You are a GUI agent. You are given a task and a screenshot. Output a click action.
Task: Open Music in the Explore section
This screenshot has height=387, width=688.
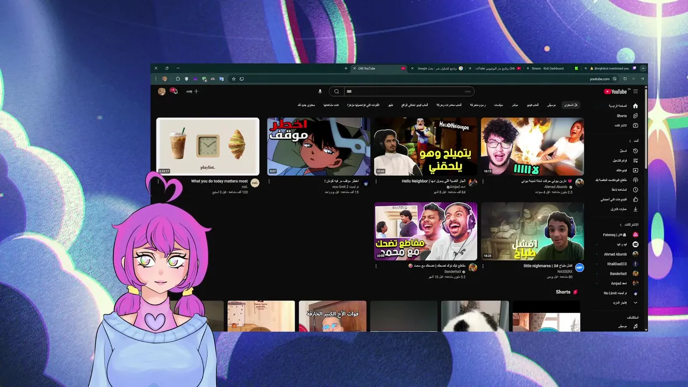click(635, 326)
